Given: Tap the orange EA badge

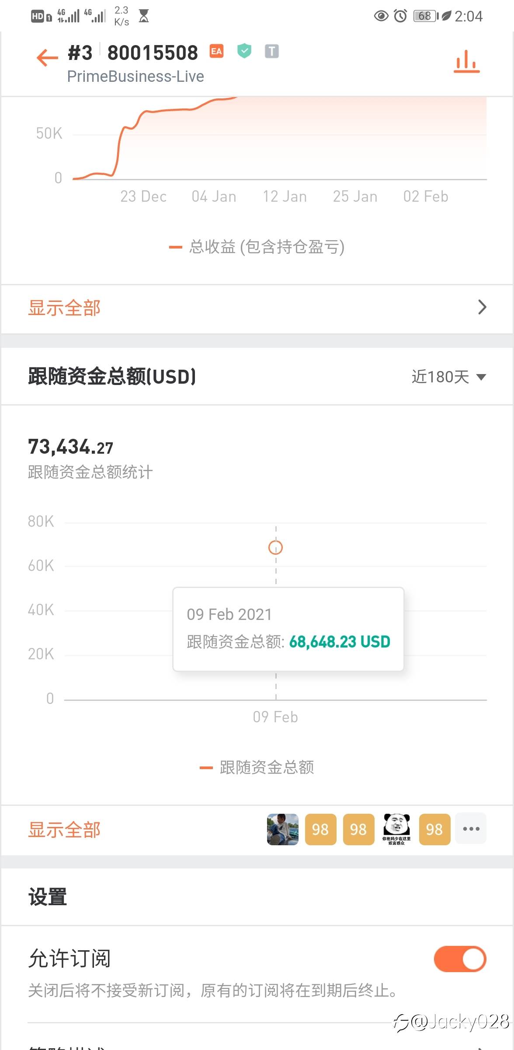Looking at the screenshot, I should point(216,52).
